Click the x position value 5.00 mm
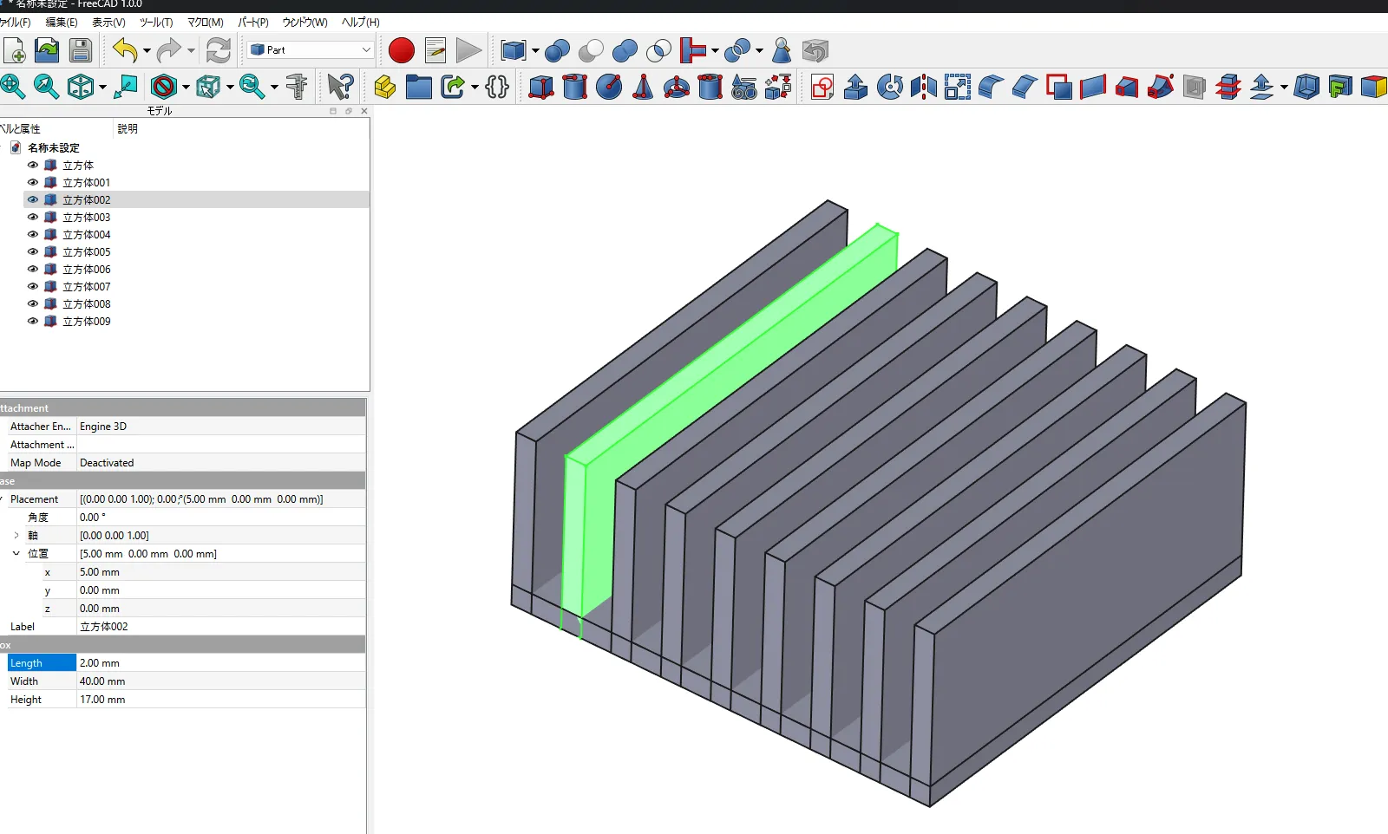This screenshot has width=1388, height=834. pos(220,571)
